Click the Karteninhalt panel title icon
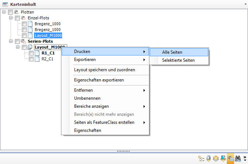 pyautogui.click(x=5, y=4)
